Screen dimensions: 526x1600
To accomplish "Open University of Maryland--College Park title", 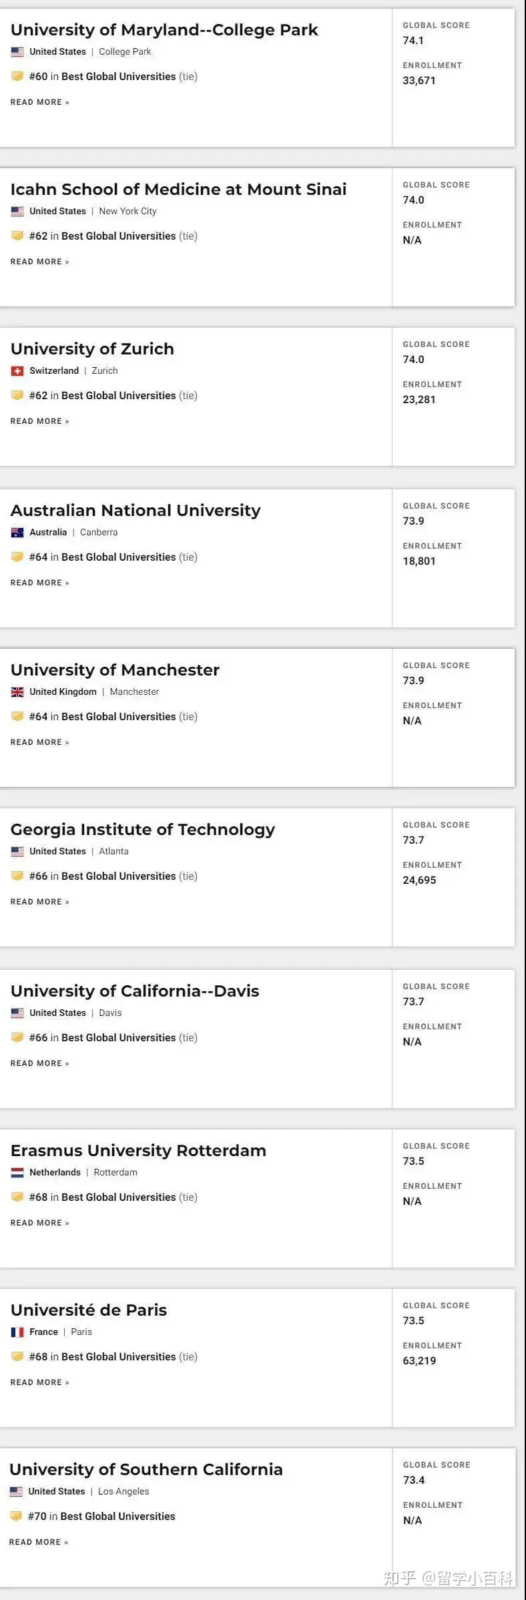I will coord(164,29).
